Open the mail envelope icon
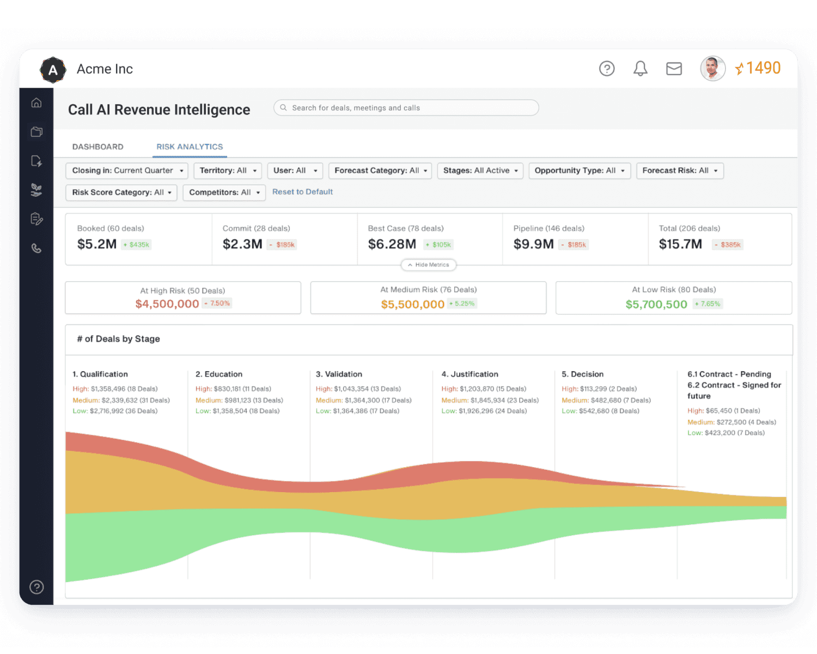 674,69
